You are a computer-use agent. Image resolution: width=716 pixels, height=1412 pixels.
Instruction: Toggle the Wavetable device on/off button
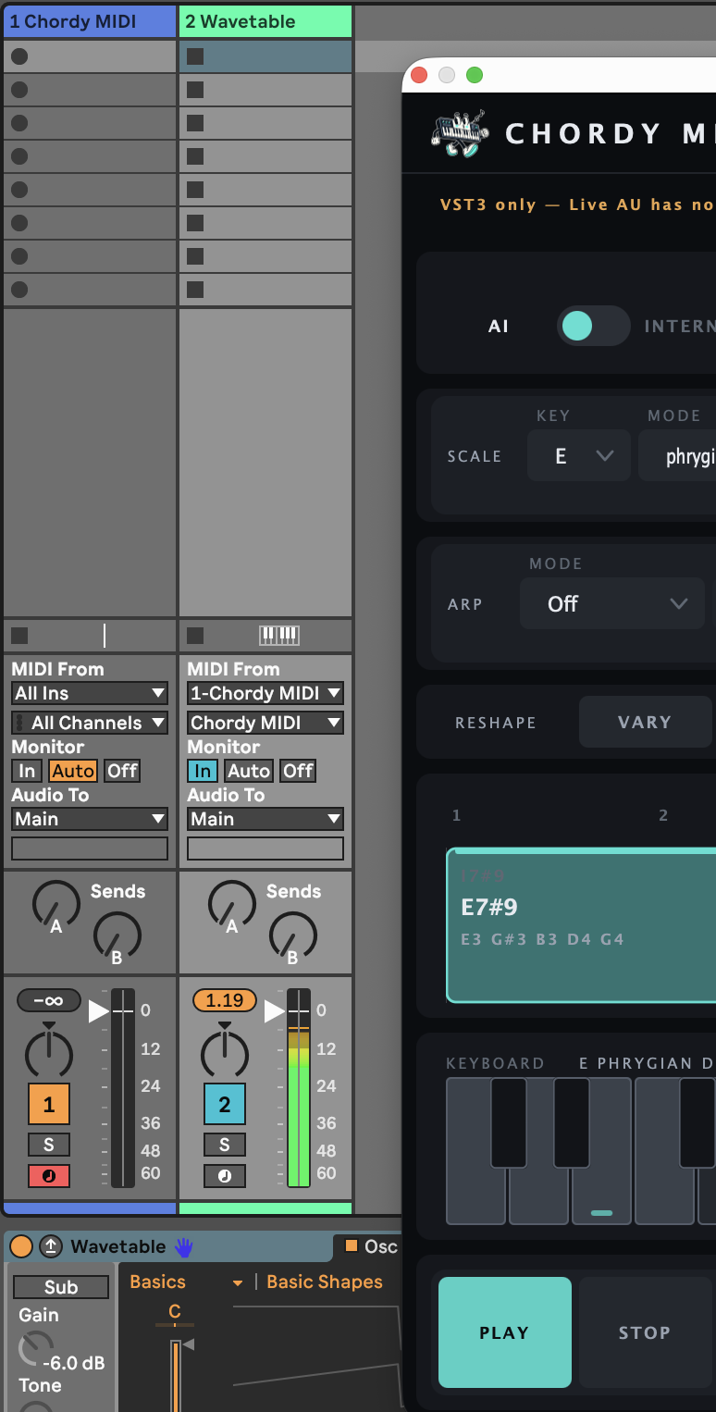(x=21, y=1246)
